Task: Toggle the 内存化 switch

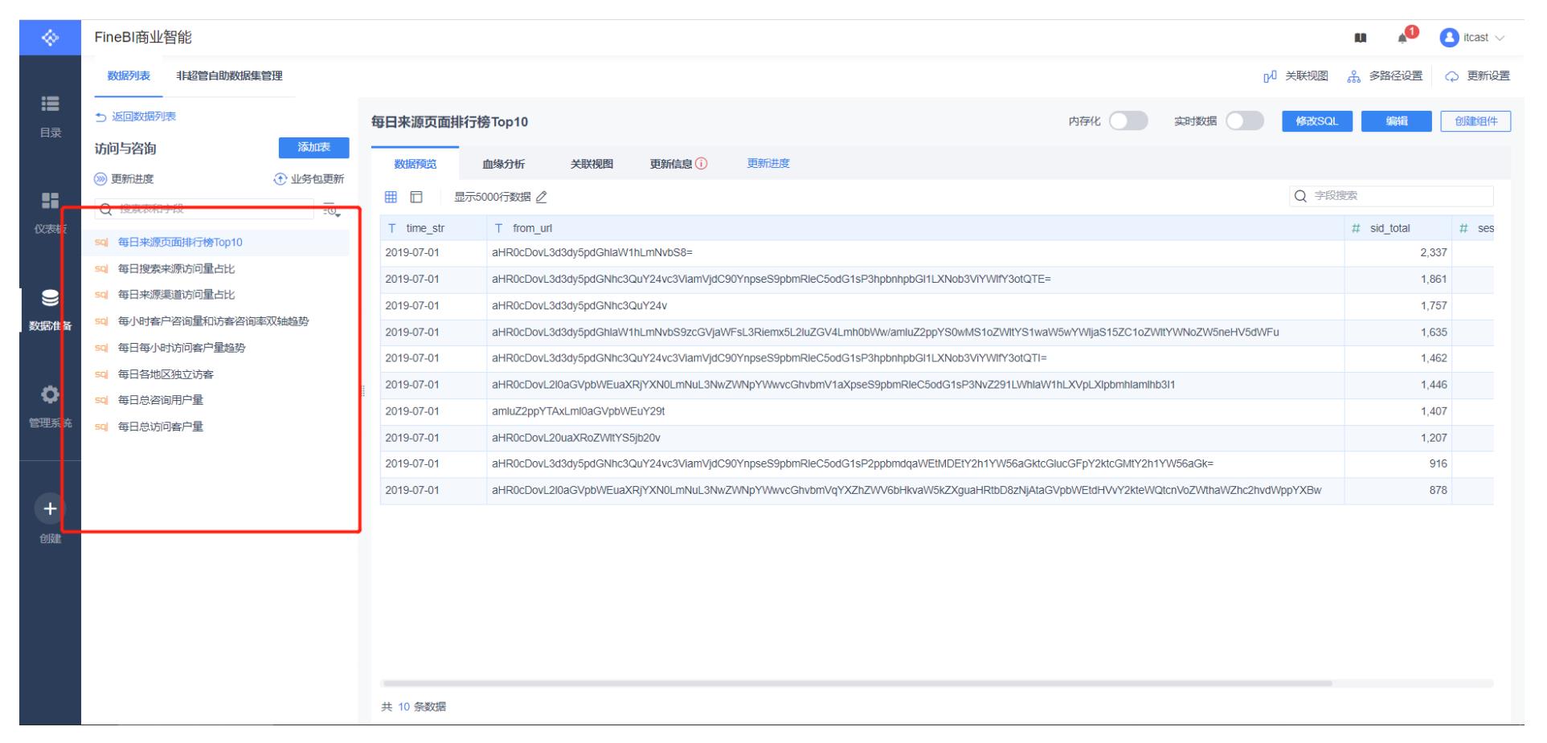Action: click(x=1128, y=121)
